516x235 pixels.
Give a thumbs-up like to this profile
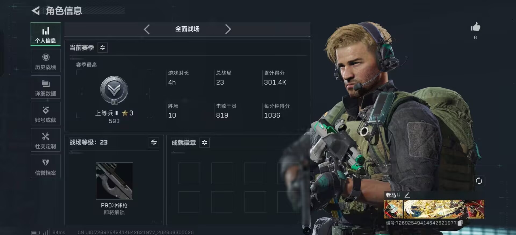475,27
